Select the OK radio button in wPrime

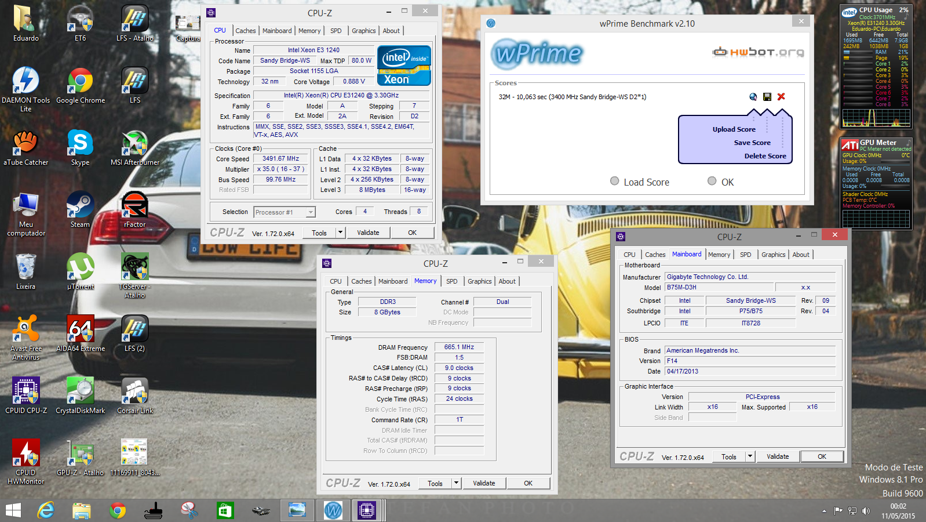point(712,181)
